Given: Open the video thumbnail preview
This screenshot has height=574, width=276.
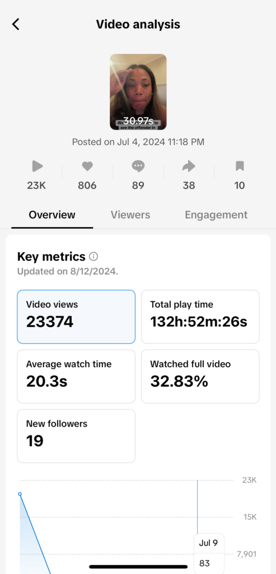Looking at the screenshot, I should [138, 92].
